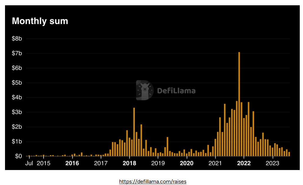Click the $1b y-axis label
This screenshot has height=185, width=303.
coord(16,142)
